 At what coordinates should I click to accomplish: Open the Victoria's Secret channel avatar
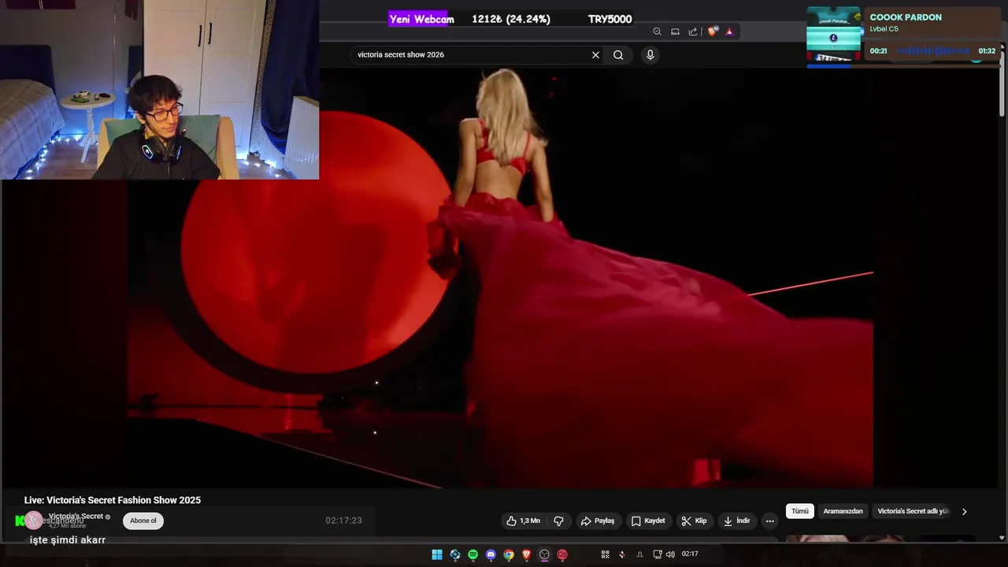coord(34,520)
